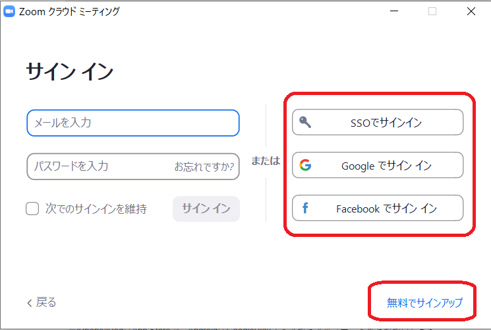Choose SSOでサインイン option
Screen dimensions: 491x330
click(378, 122)
